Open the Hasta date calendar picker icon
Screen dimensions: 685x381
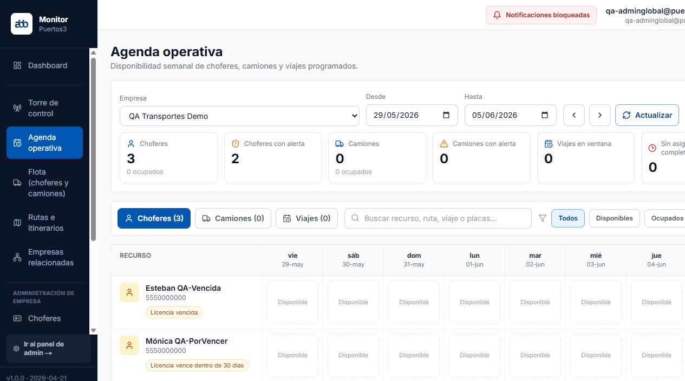545,115
